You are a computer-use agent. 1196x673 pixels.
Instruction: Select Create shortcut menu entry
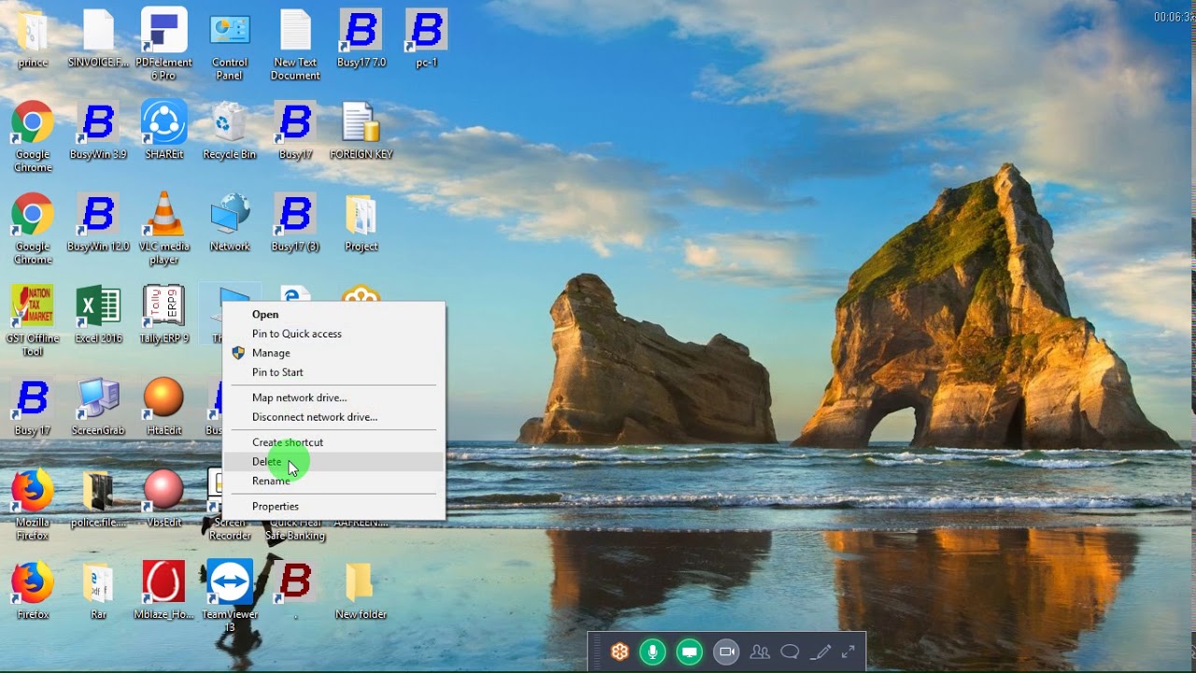click(x=334, y=442)
